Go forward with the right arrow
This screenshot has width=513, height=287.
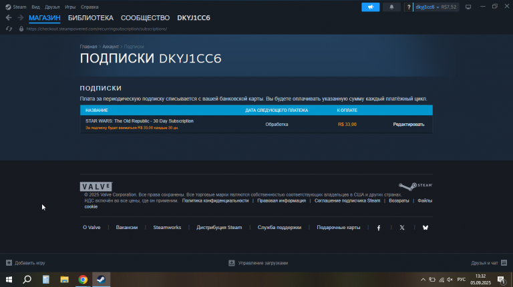click(20, 17)
